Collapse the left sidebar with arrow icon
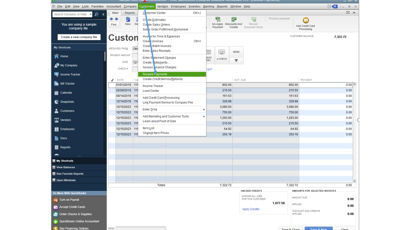Screen dimensions: 410x230 point(103,14)
